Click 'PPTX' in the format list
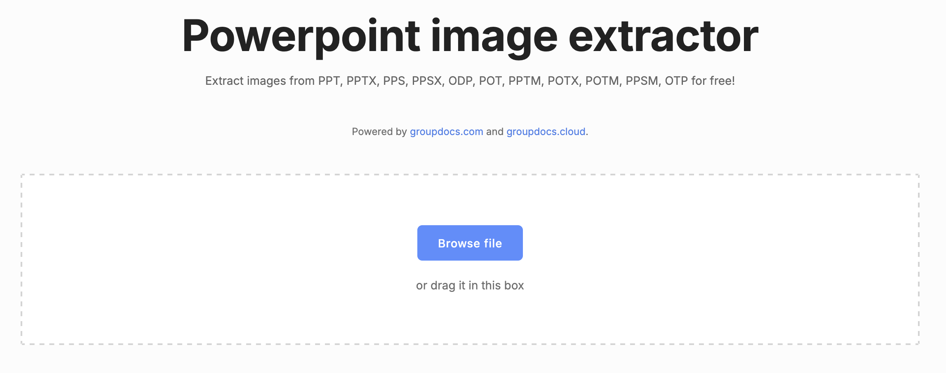Image resolution: width=946 pixels, height=373 pixels. [x=361, y=81]
